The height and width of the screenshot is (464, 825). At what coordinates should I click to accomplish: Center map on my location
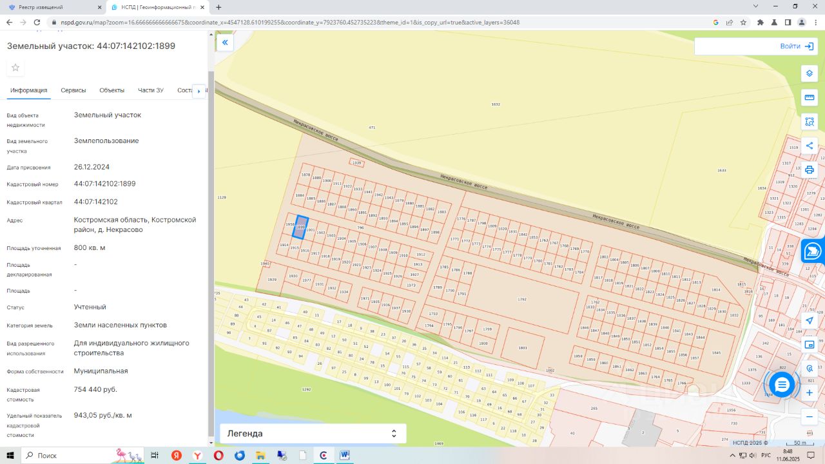point(810,320)
